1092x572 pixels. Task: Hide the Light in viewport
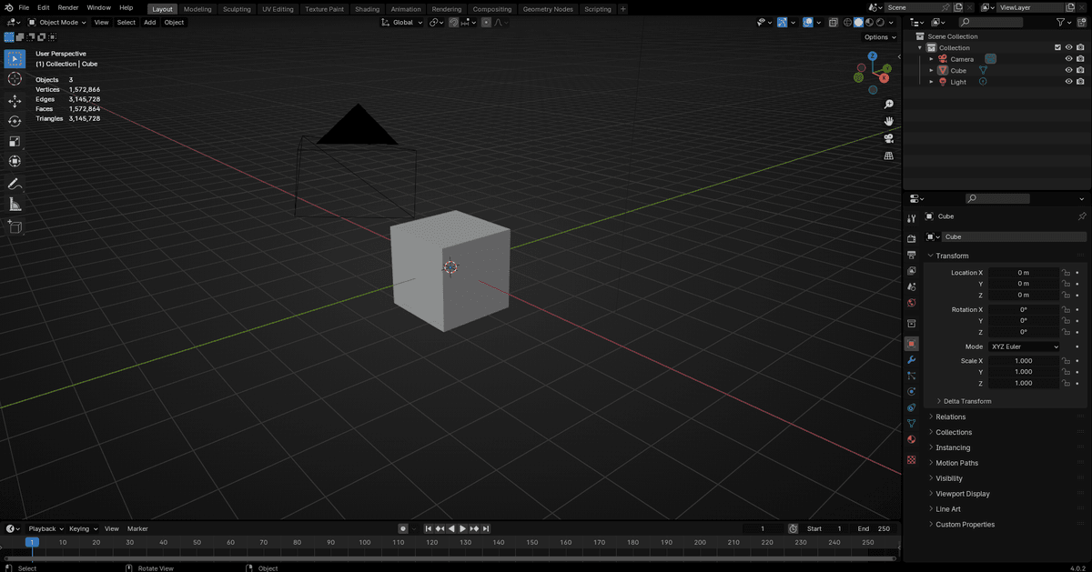point(1068,82)
